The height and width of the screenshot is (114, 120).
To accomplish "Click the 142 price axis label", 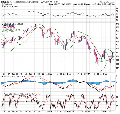I will (x=117, y=24).
